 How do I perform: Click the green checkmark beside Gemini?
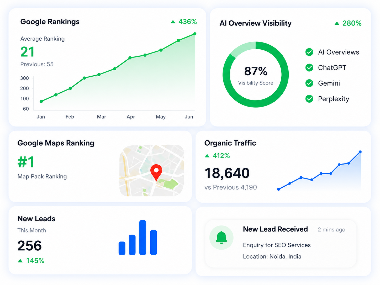coord(309,83)
